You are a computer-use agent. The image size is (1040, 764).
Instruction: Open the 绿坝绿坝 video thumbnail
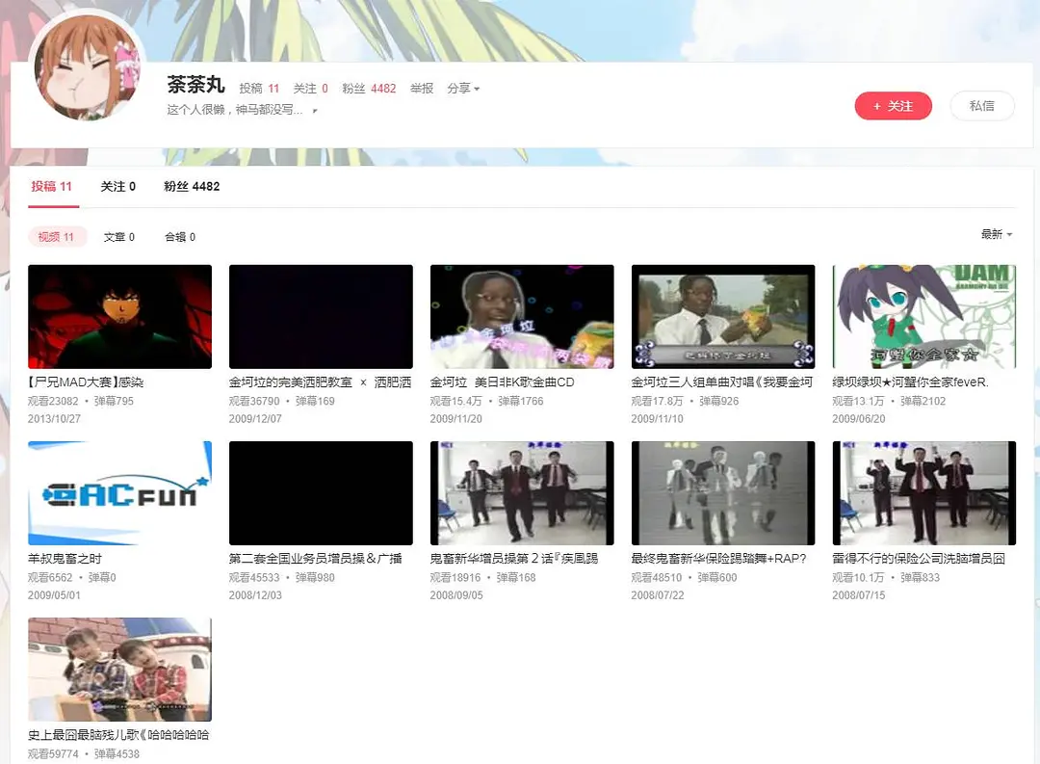pos(923,316)
